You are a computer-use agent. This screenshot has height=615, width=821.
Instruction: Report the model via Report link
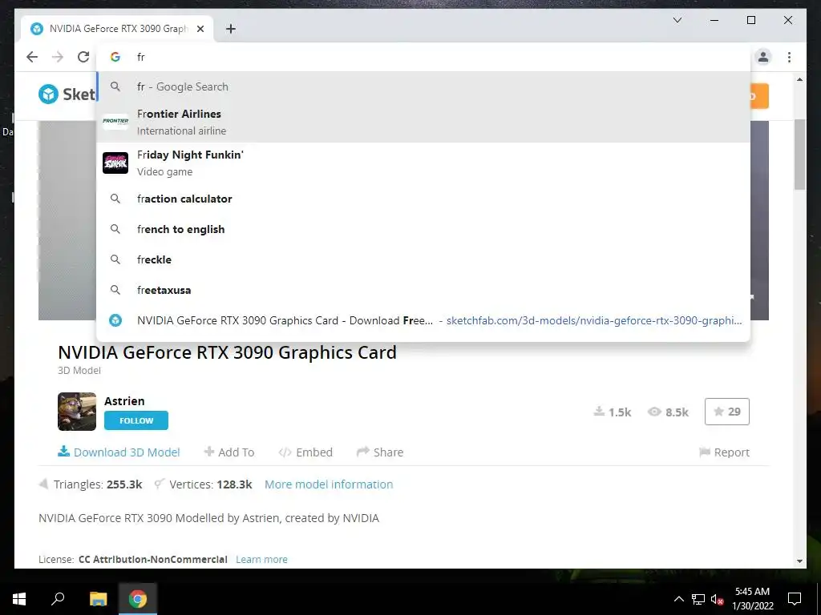click(725, 452)
